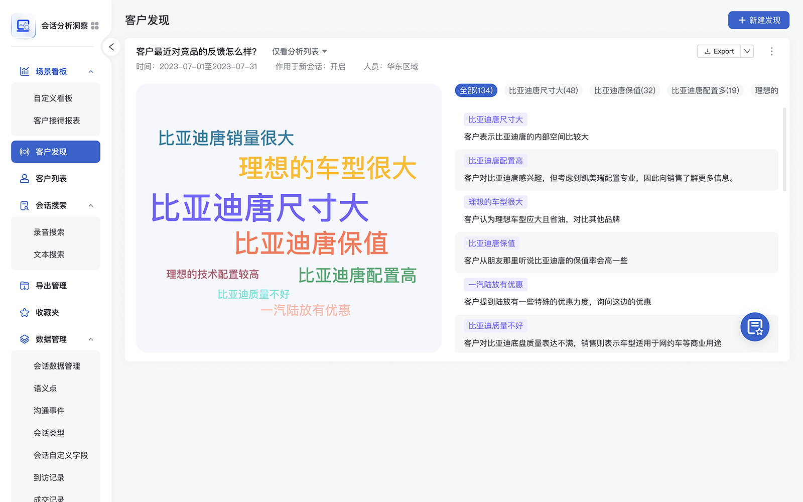Open the app switcher grid icon
The width and height of the screenshot is (803, 502).
[x=95, y=26]
